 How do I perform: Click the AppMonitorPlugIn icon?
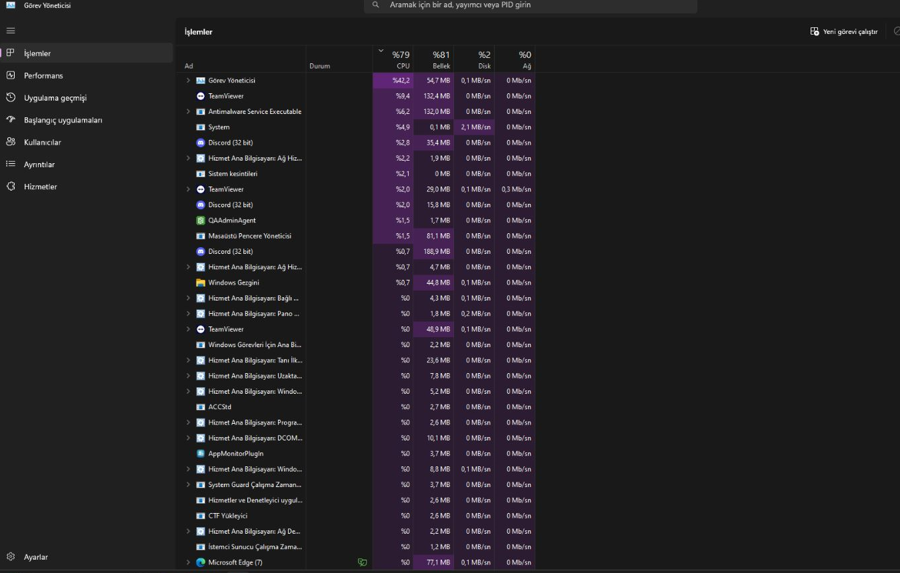point(201,454)
